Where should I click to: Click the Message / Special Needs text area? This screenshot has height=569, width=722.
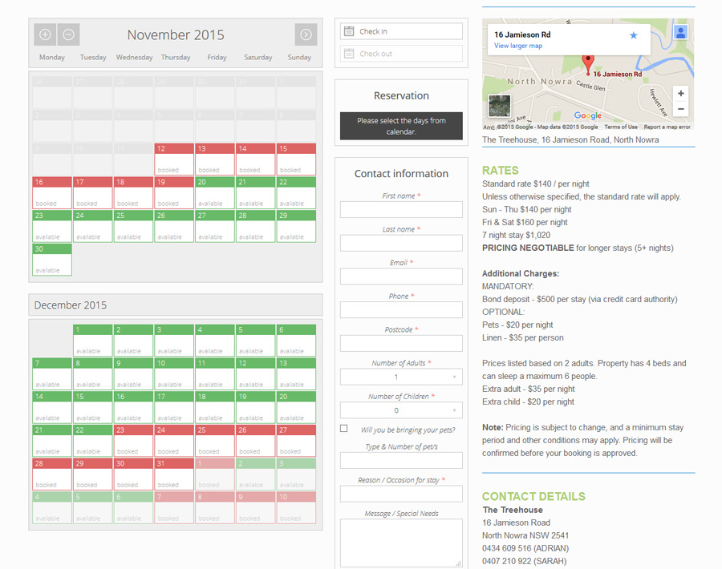click(x=401, y=543)
